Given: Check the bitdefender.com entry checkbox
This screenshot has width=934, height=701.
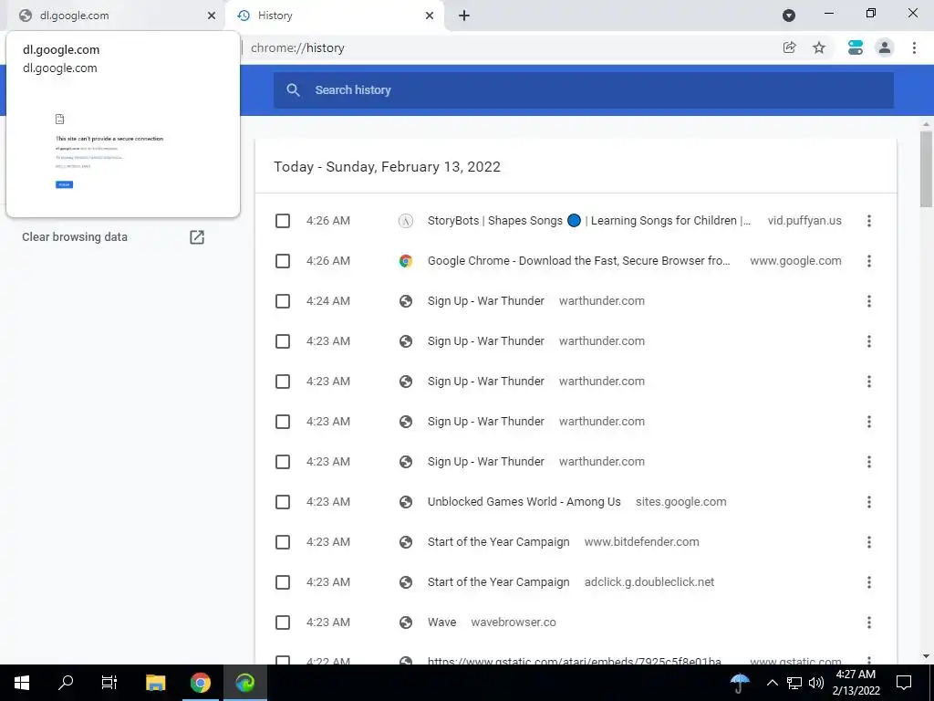Looking at the screenshot, I should coord(283,542).
